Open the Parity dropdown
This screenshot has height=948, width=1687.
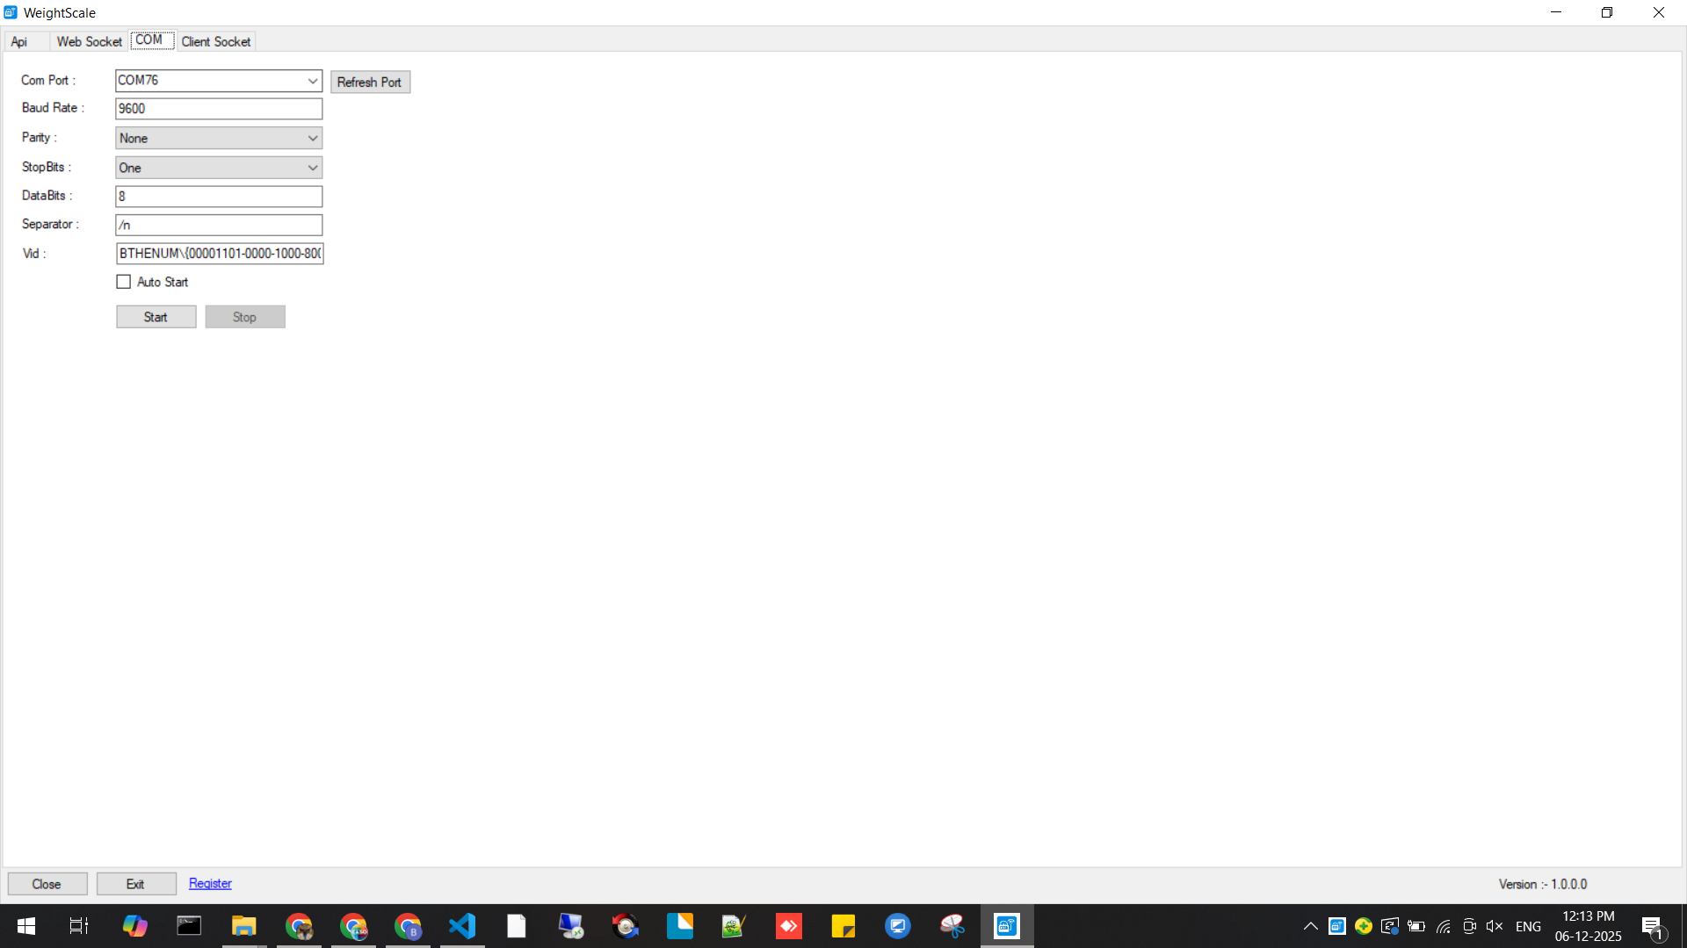(x=312, y=138)
